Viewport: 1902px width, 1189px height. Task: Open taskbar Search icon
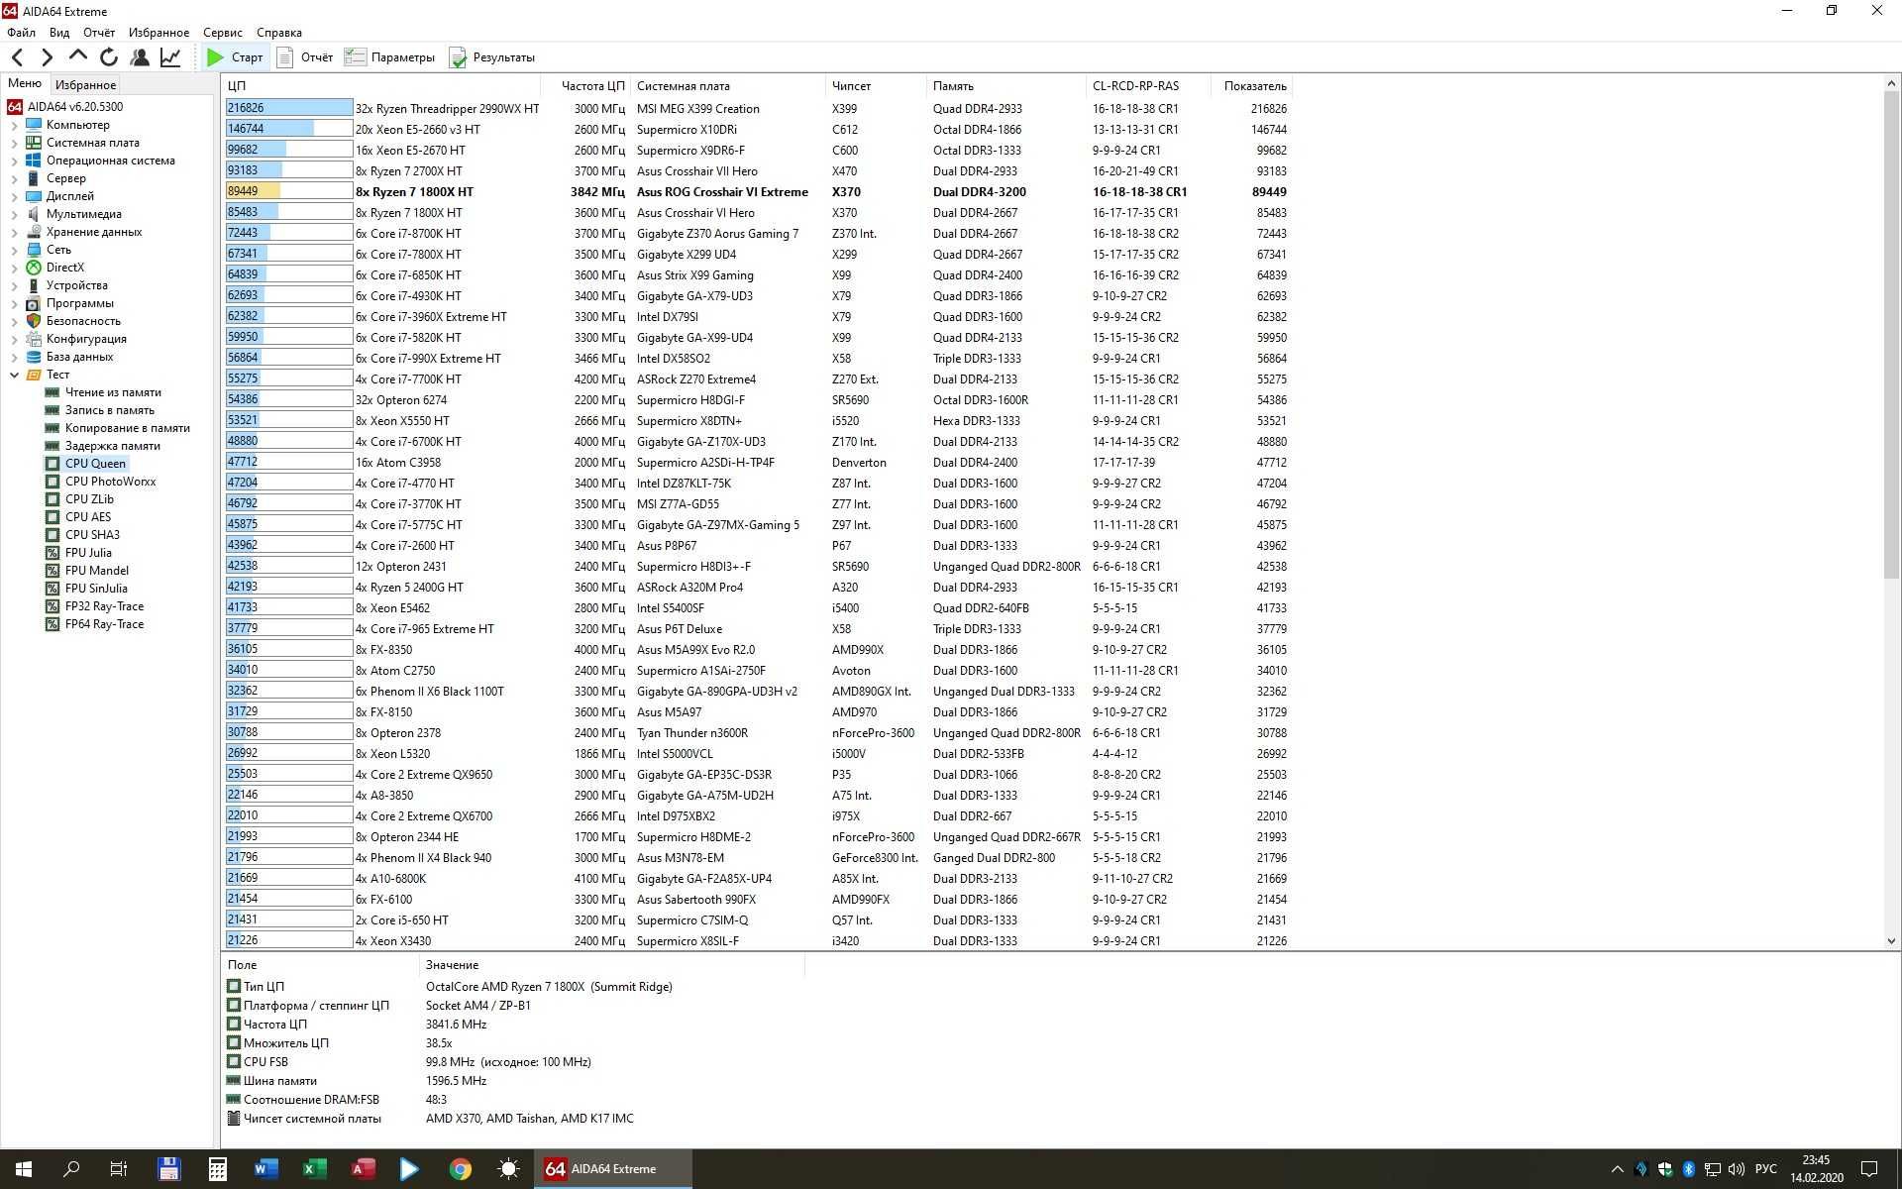click(71, 1169)
